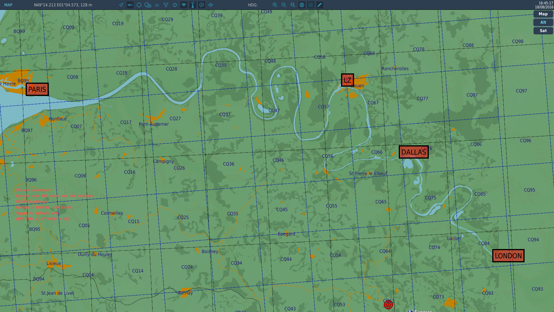Toggle the MGRS grid overlay button
Image resolution: width=554 pixels, height=312 pixels.
pos(311,5)
